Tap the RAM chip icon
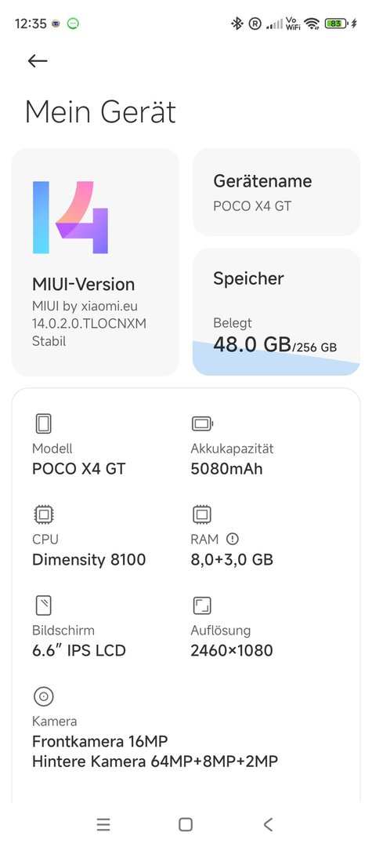This screenshot has height=847, width=372. (x=201, y=514)
